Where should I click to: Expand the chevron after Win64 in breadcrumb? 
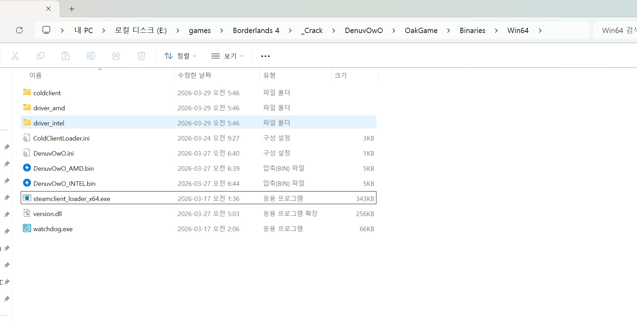point(540,31)
